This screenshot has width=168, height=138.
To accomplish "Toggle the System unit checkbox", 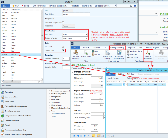I will [64, 50].
